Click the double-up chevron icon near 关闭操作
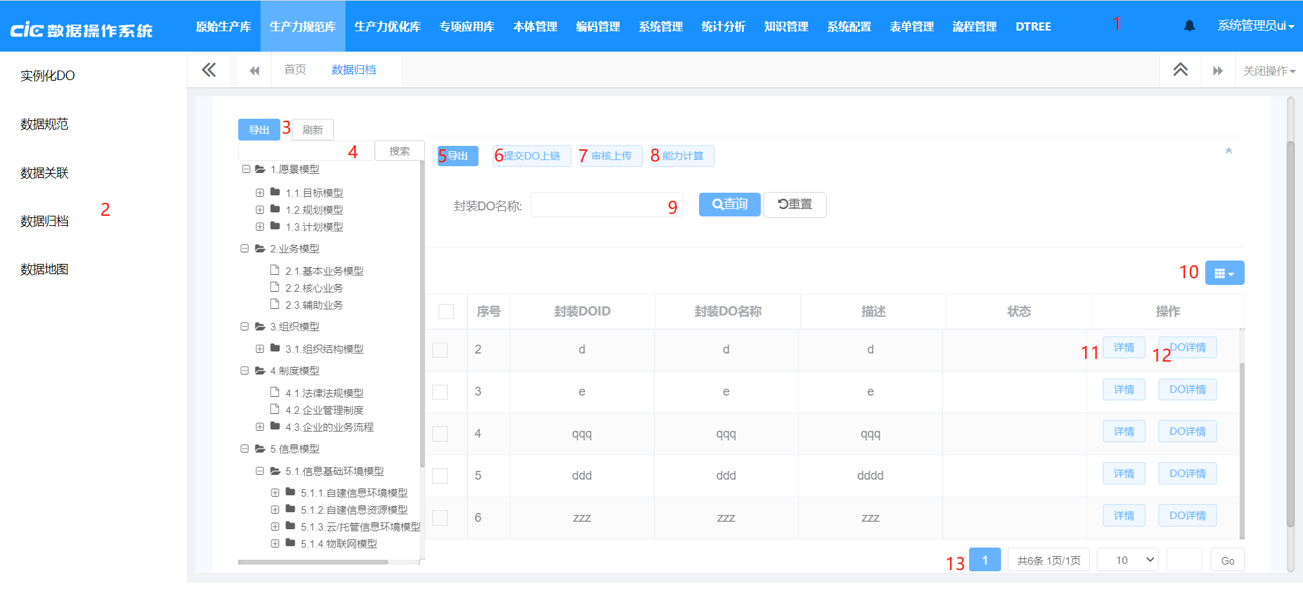Viewport: 1303px width, 612px height. click(x=1181, y=70)
